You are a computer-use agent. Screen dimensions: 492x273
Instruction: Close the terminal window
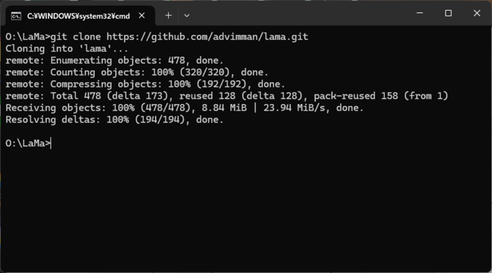pos(477,13)
